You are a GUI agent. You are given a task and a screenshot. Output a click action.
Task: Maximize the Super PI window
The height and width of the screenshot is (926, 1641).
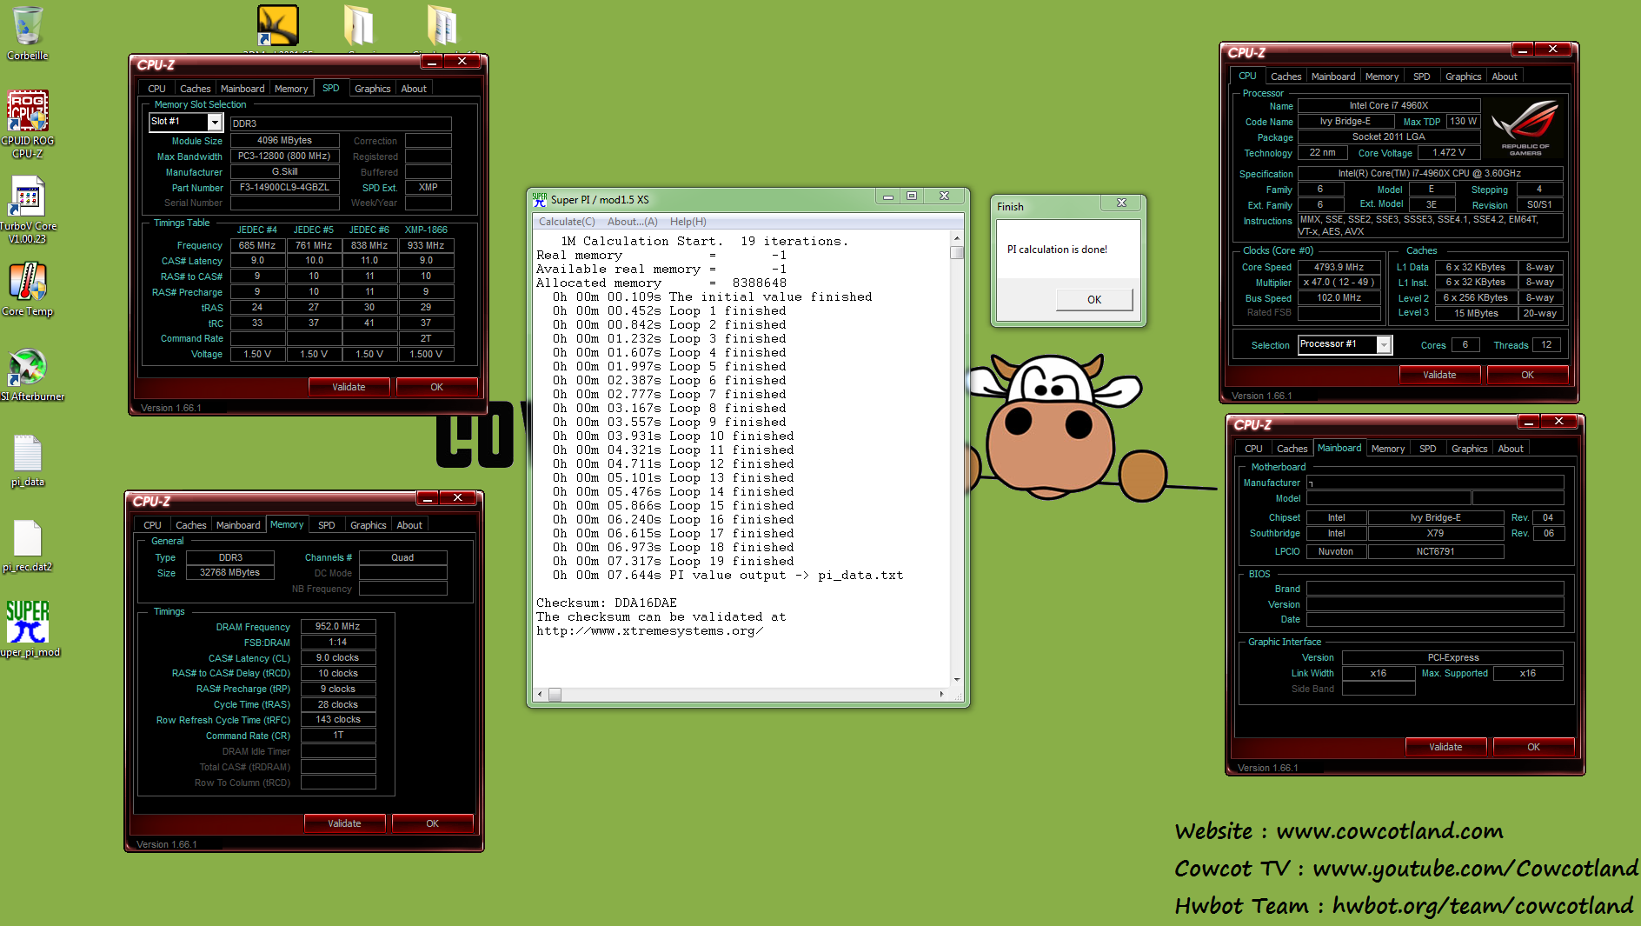click(x=912, y=196)
